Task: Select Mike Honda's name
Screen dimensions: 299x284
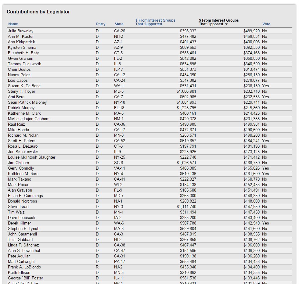Action: click(x=18, y=130)
